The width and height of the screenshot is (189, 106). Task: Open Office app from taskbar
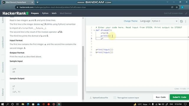[43, 104]
